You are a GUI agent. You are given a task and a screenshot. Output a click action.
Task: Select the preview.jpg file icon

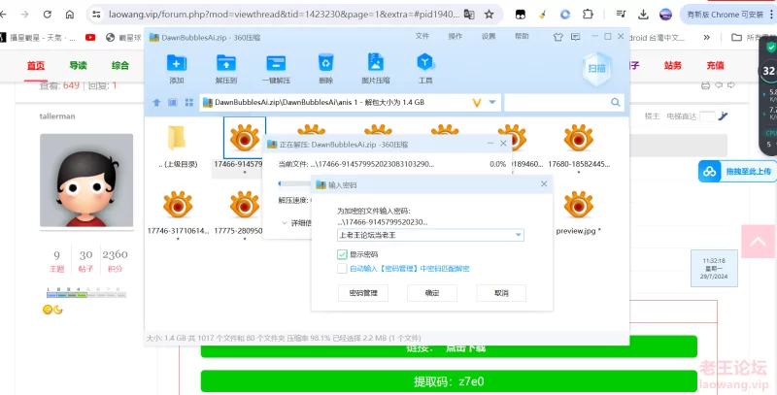[578, 205]
